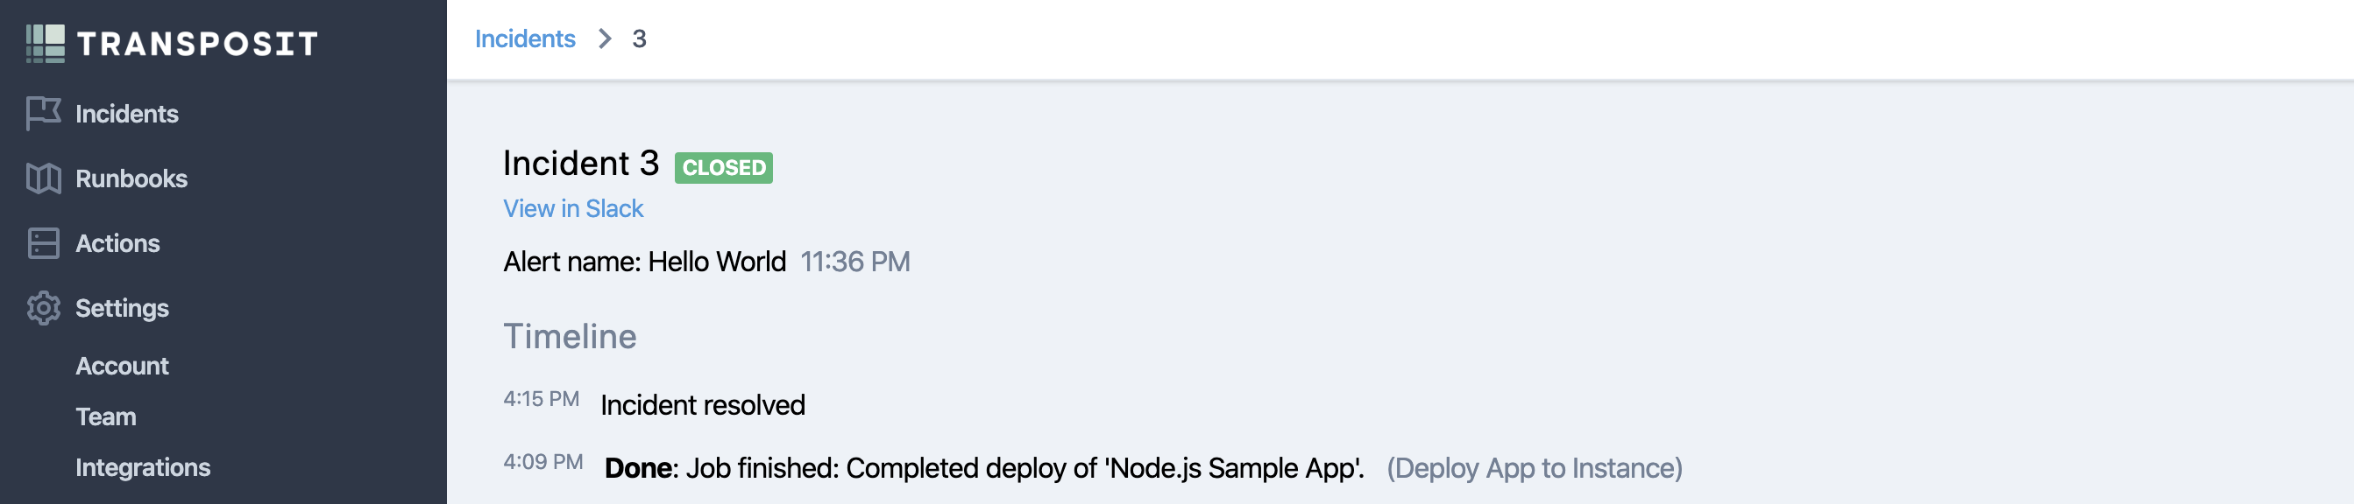Select the Settings label in sidebar
The width and height of the screenshot is (2354, 504).
tap(122, 308)
